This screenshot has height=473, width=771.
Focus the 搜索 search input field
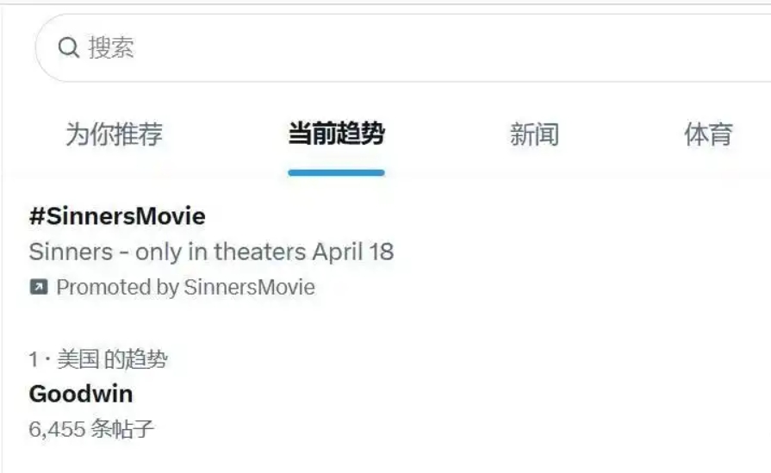click(388, 47)
